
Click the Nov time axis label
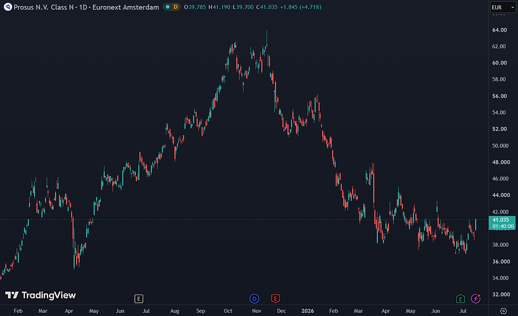pos(257,311)
